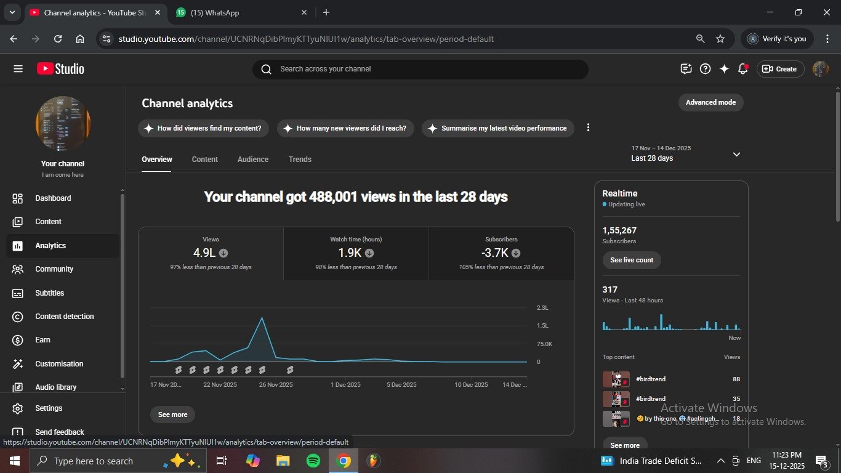841x473 pixels.
Task: Click the three-dot more options icon
Action: pyautogui.click(x=588, y=127)
